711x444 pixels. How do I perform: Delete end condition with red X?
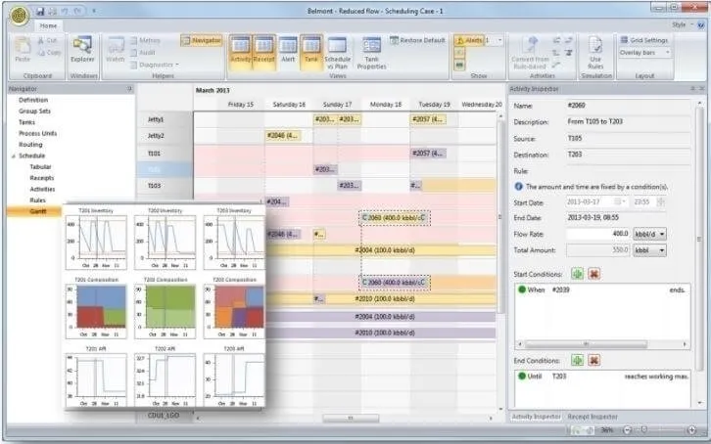[x=594, y=360]
